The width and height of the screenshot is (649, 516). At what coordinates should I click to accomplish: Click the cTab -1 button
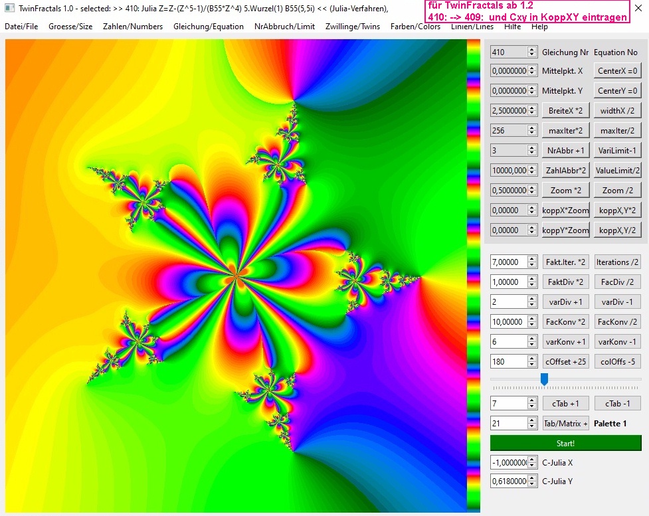pos(618,404)
